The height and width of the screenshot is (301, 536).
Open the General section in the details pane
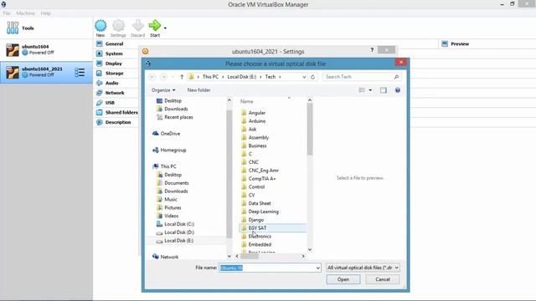tap(114, 43)
